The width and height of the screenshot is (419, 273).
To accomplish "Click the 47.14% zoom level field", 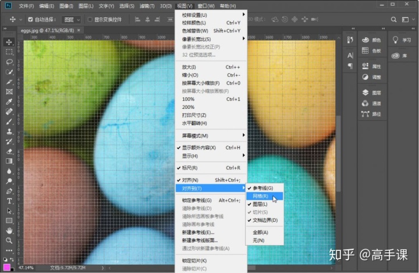I will [26, 268].
